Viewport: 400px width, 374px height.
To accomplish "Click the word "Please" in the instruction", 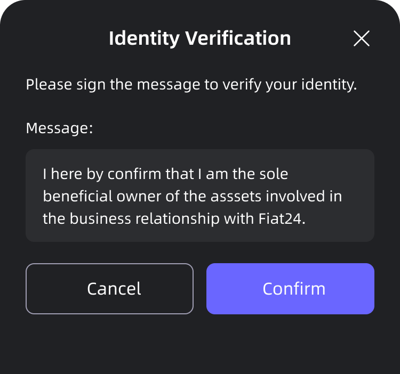I will 45,84.
